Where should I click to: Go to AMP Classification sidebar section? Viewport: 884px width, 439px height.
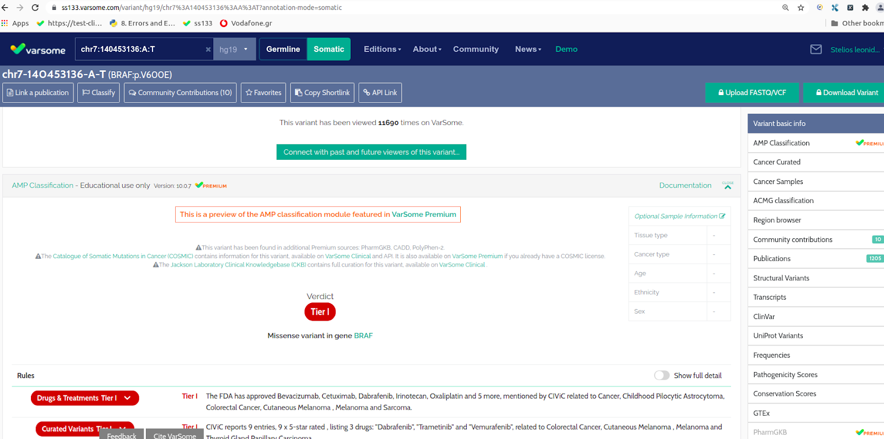click(815, 143)
